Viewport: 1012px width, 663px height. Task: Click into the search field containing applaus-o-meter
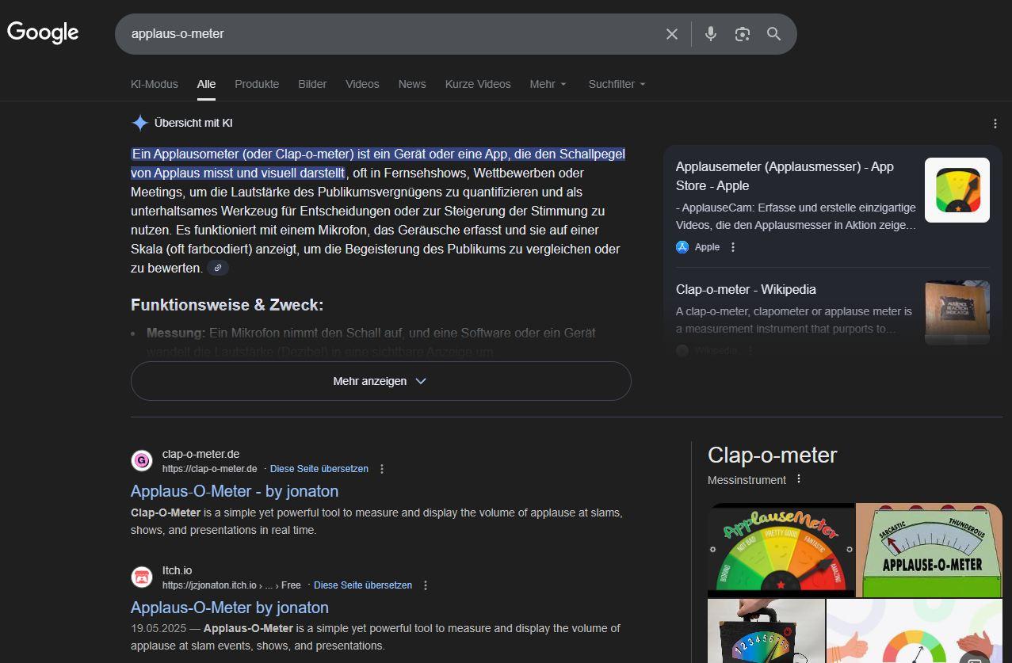pyautogui.click(x=388, y=34)
